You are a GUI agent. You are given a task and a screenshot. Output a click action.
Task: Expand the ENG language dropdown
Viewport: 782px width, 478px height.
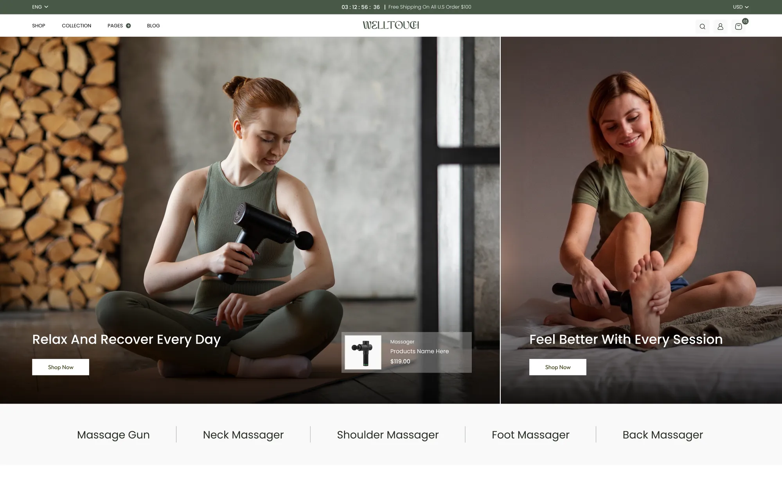coord(40,7)
